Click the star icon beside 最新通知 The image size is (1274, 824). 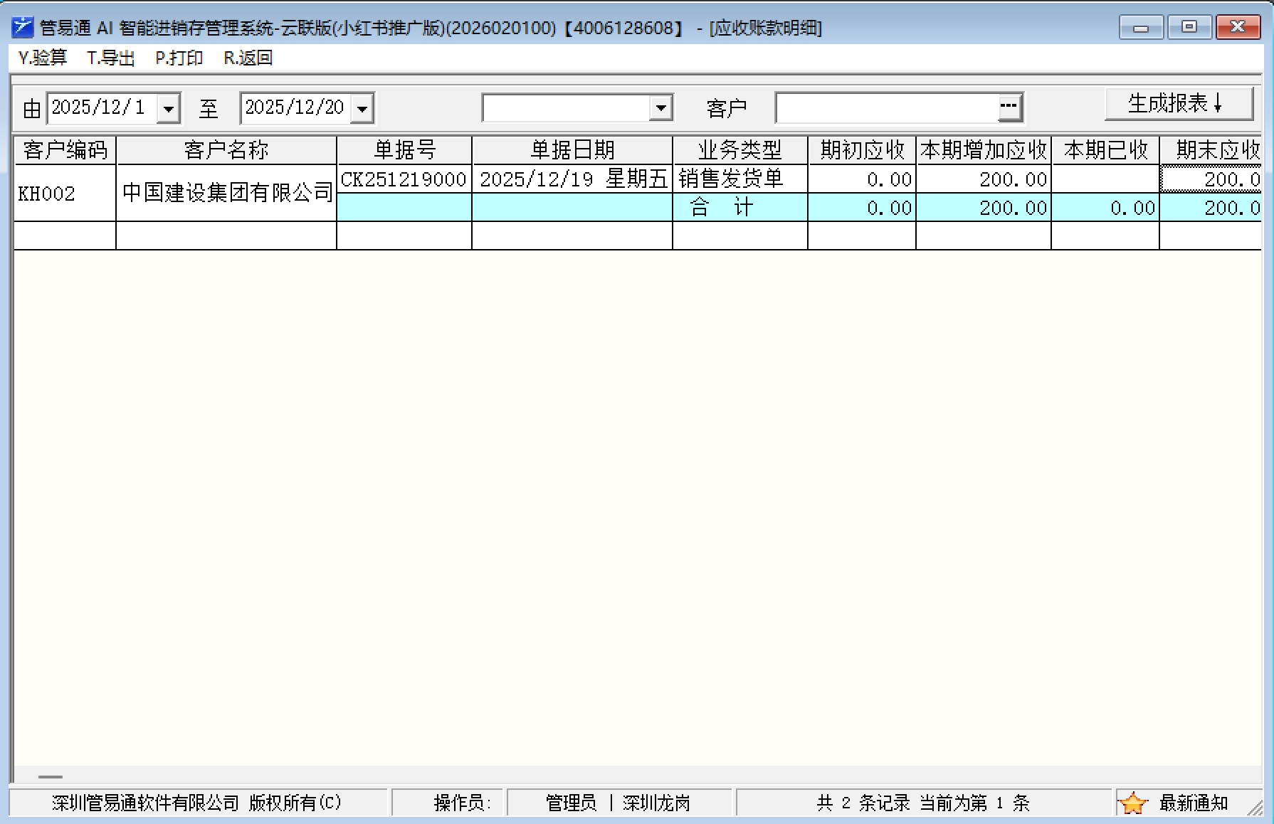click(1132, 803)
